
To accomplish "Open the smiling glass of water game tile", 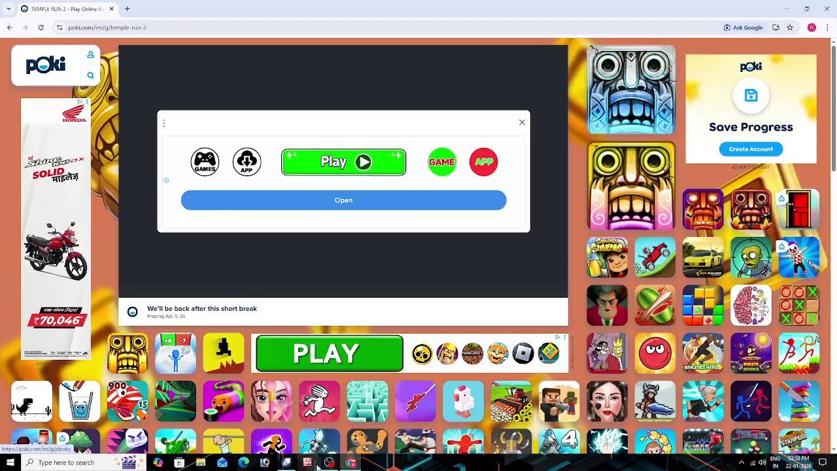I will [80, 401].
